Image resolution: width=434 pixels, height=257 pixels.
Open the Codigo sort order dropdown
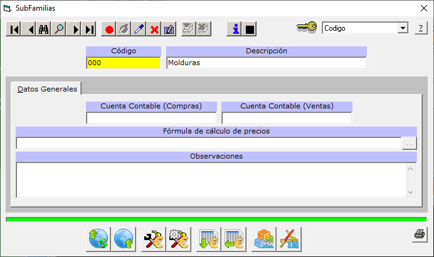[x=402, y=28]
